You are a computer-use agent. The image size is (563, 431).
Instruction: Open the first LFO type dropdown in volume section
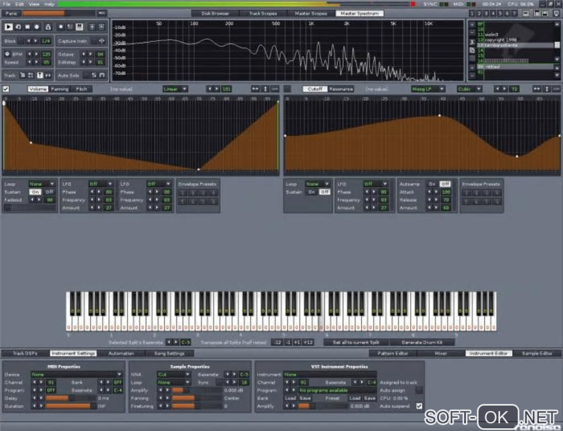click(x=100, y=184)
